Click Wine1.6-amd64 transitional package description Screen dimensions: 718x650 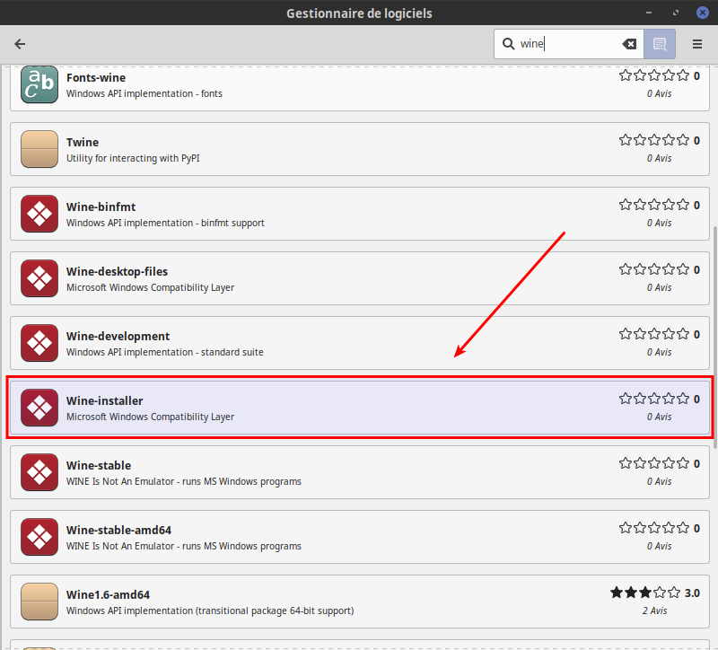[210, 611]
